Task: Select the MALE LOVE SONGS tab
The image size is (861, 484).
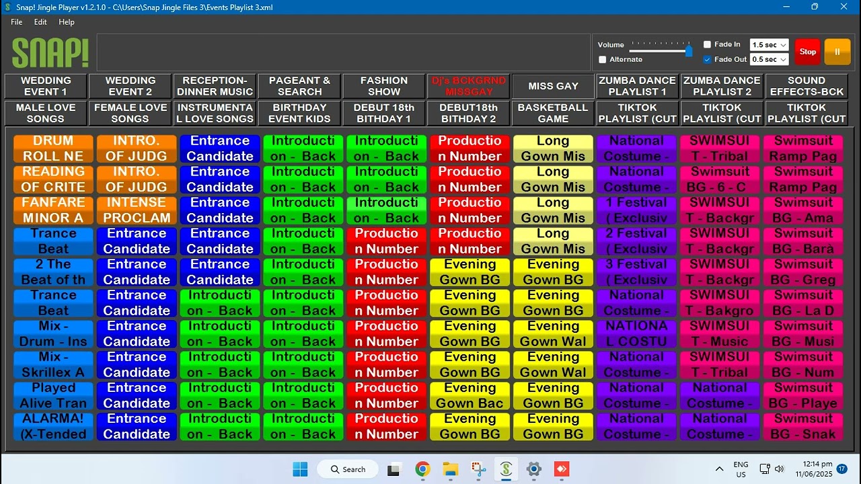Action: click(46, 113)
